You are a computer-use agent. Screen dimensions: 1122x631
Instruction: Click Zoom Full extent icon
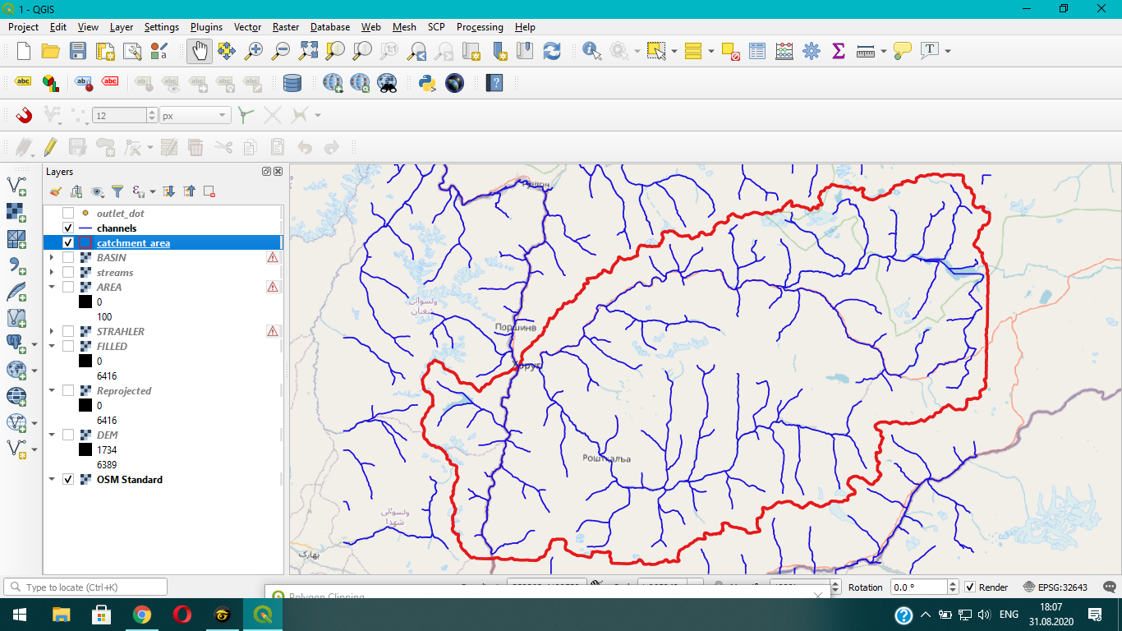(x=308, y=51)
